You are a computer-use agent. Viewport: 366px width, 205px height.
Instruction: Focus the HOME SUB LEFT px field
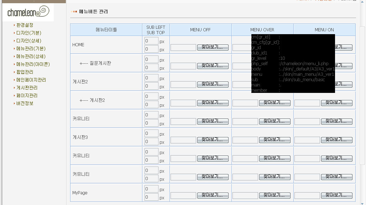[x=151, y=41]
